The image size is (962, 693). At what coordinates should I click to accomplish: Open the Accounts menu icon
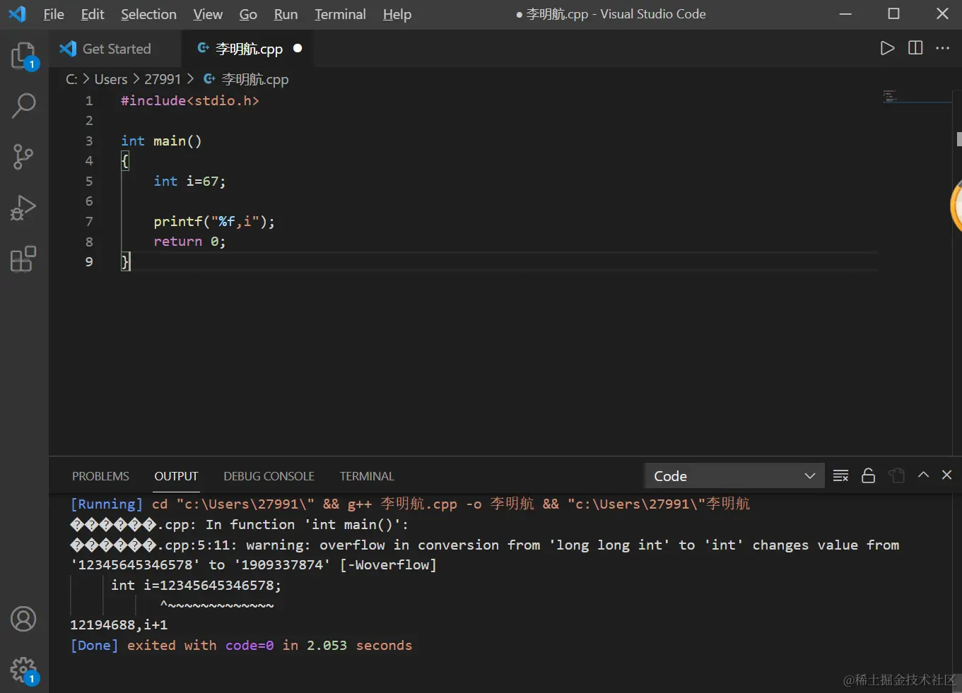click(x=23, y=619)
